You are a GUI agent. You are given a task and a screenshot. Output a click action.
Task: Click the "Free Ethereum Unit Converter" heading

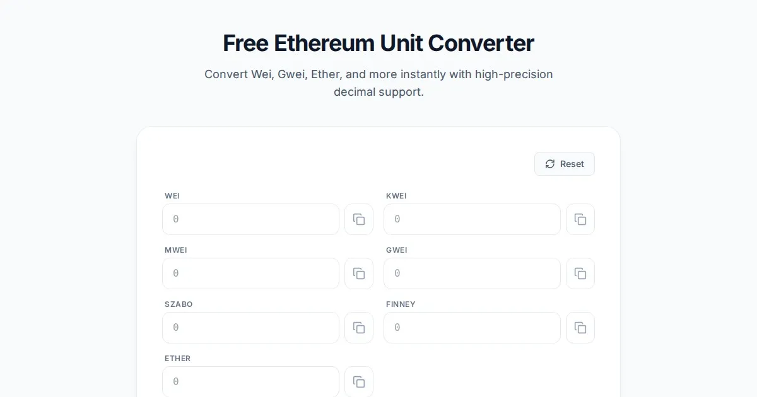(378, 43)
